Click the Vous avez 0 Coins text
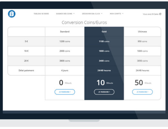Image resolution: width=168 pixels, height=129 pixels. [x=151, y=14]
